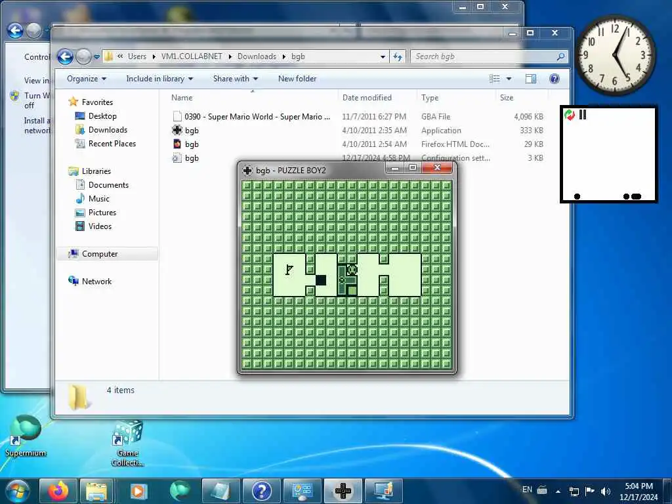This screenshot has height=504, width=672.
Task: Click Downloads segment in address bar
Action: [x=257, y=56]
